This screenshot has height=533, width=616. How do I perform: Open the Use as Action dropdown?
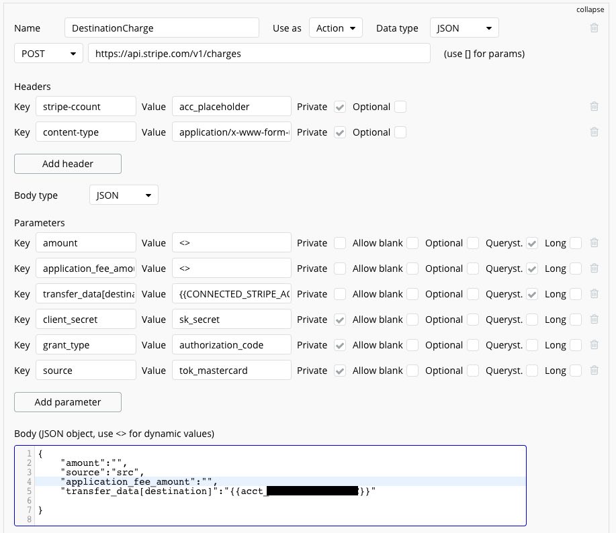coord(335,28)
